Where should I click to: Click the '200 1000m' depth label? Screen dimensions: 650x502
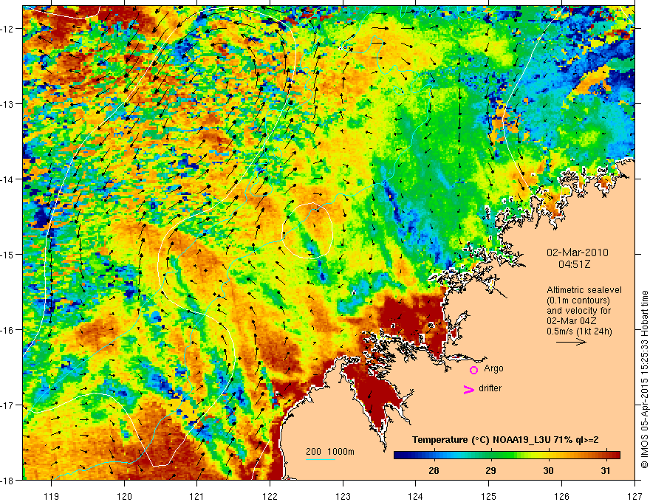(330, 452)
